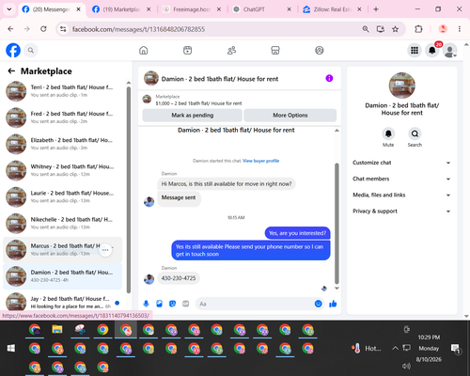Viewport: 470px width, 376px height.
Task: Bookmark this page with star icon
Action: pyautogui.click(x=395, y=29)
